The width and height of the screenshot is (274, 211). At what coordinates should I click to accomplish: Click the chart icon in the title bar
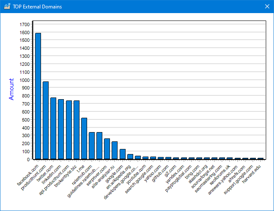click(7, 6)
